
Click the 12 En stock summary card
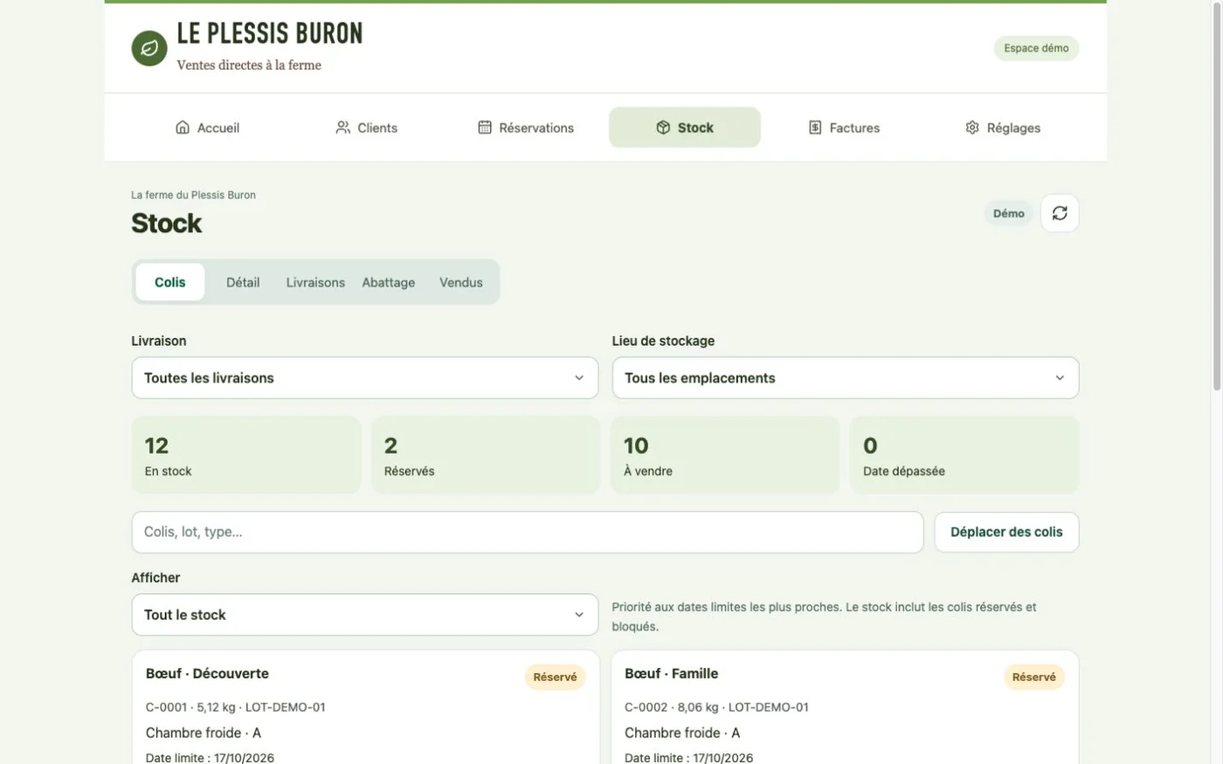point(246,455)
